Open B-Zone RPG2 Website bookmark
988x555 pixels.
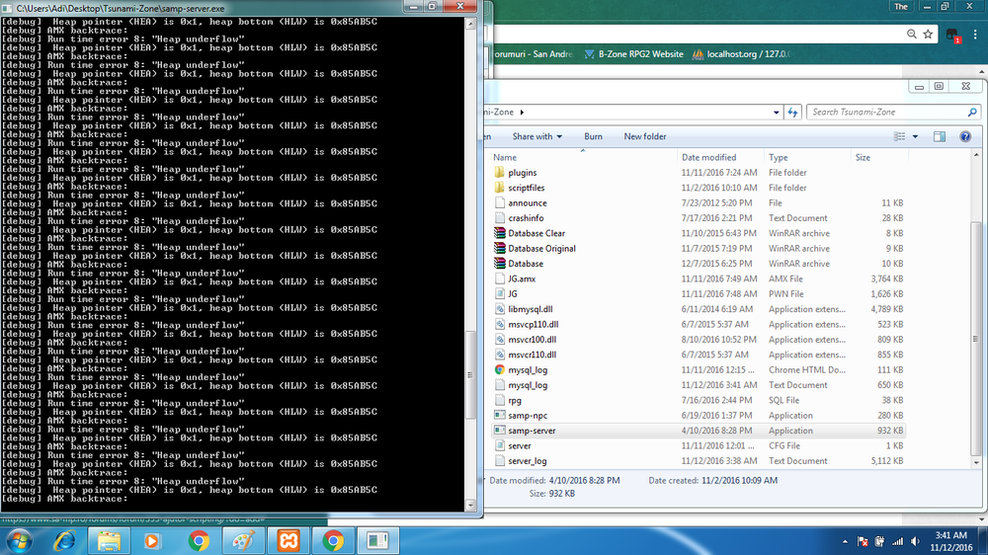click(634, 54)
